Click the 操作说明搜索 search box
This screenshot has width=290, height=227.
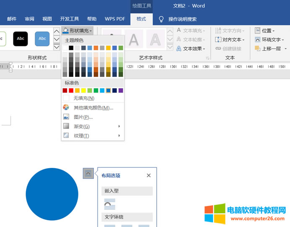[182, 19]
